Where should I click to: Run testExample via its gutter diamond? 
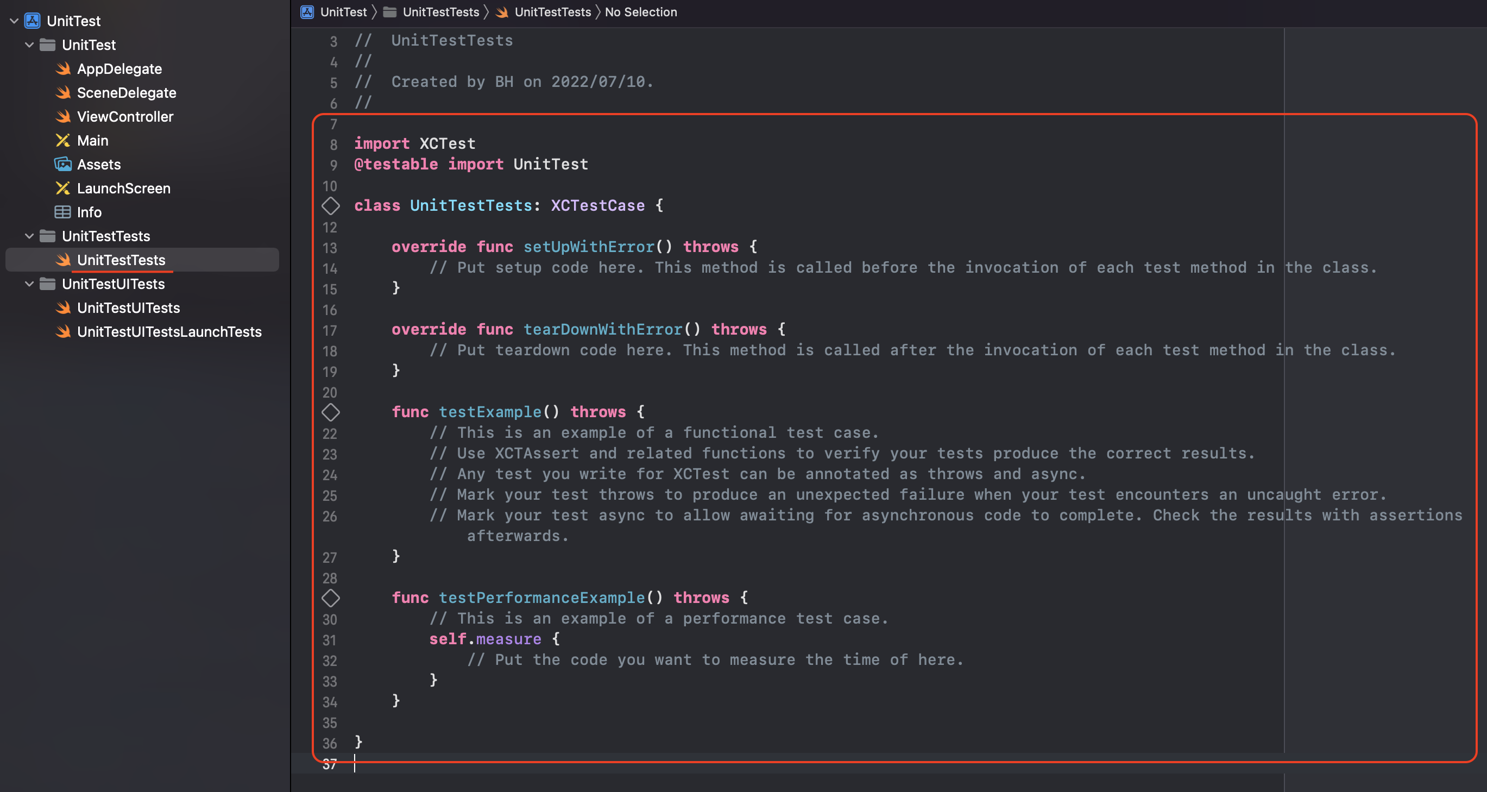pos(330,412)
